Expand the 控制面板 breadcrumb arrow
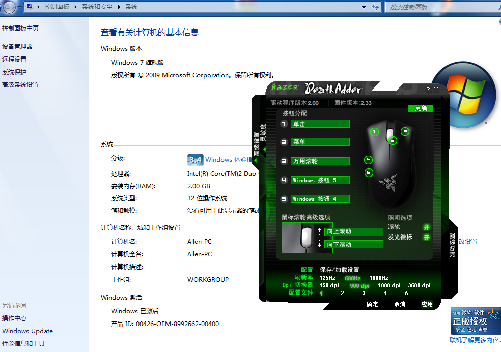The image size is (501, 352). click(76, 7)
